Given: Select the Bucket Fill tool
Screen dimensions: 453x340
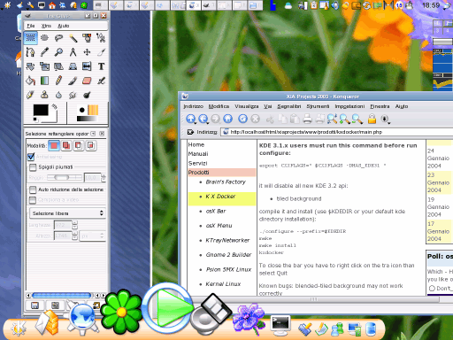Looking at the screenshot, I should pyautogui.click(x=31, y=81).
